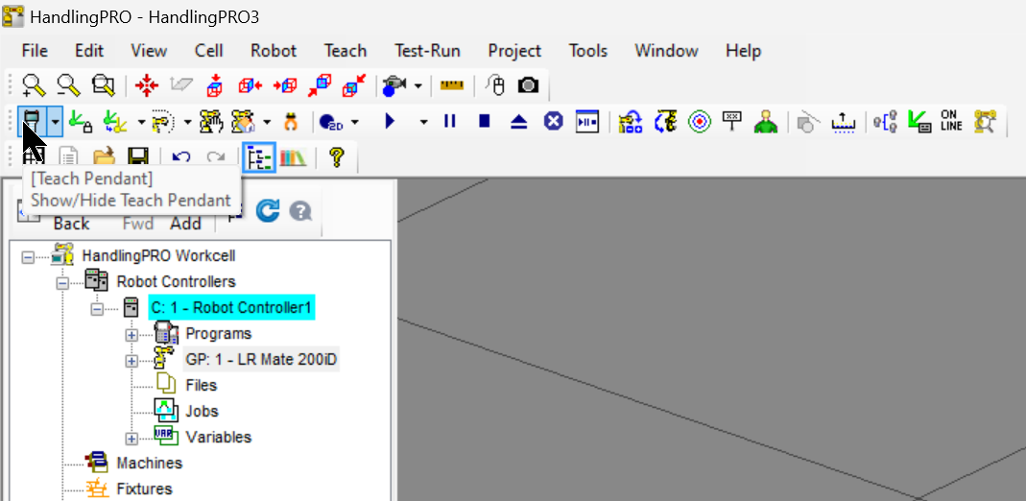
Task: Click the robot gripper hand icon
Action: tap(211, 121)
